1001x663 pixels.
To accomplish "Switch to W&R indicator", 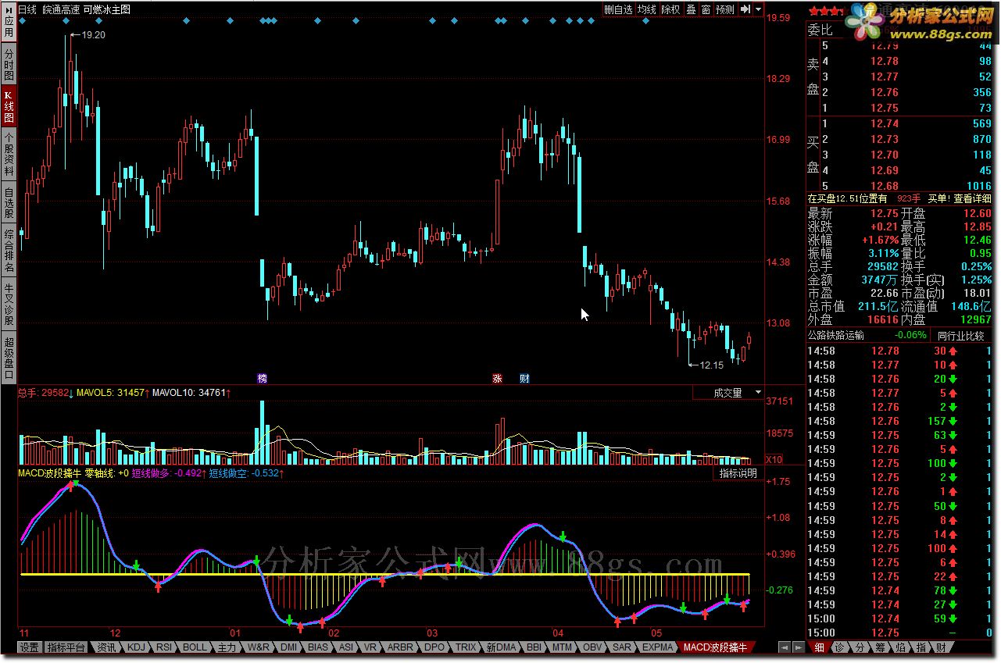I will point(258,647).
